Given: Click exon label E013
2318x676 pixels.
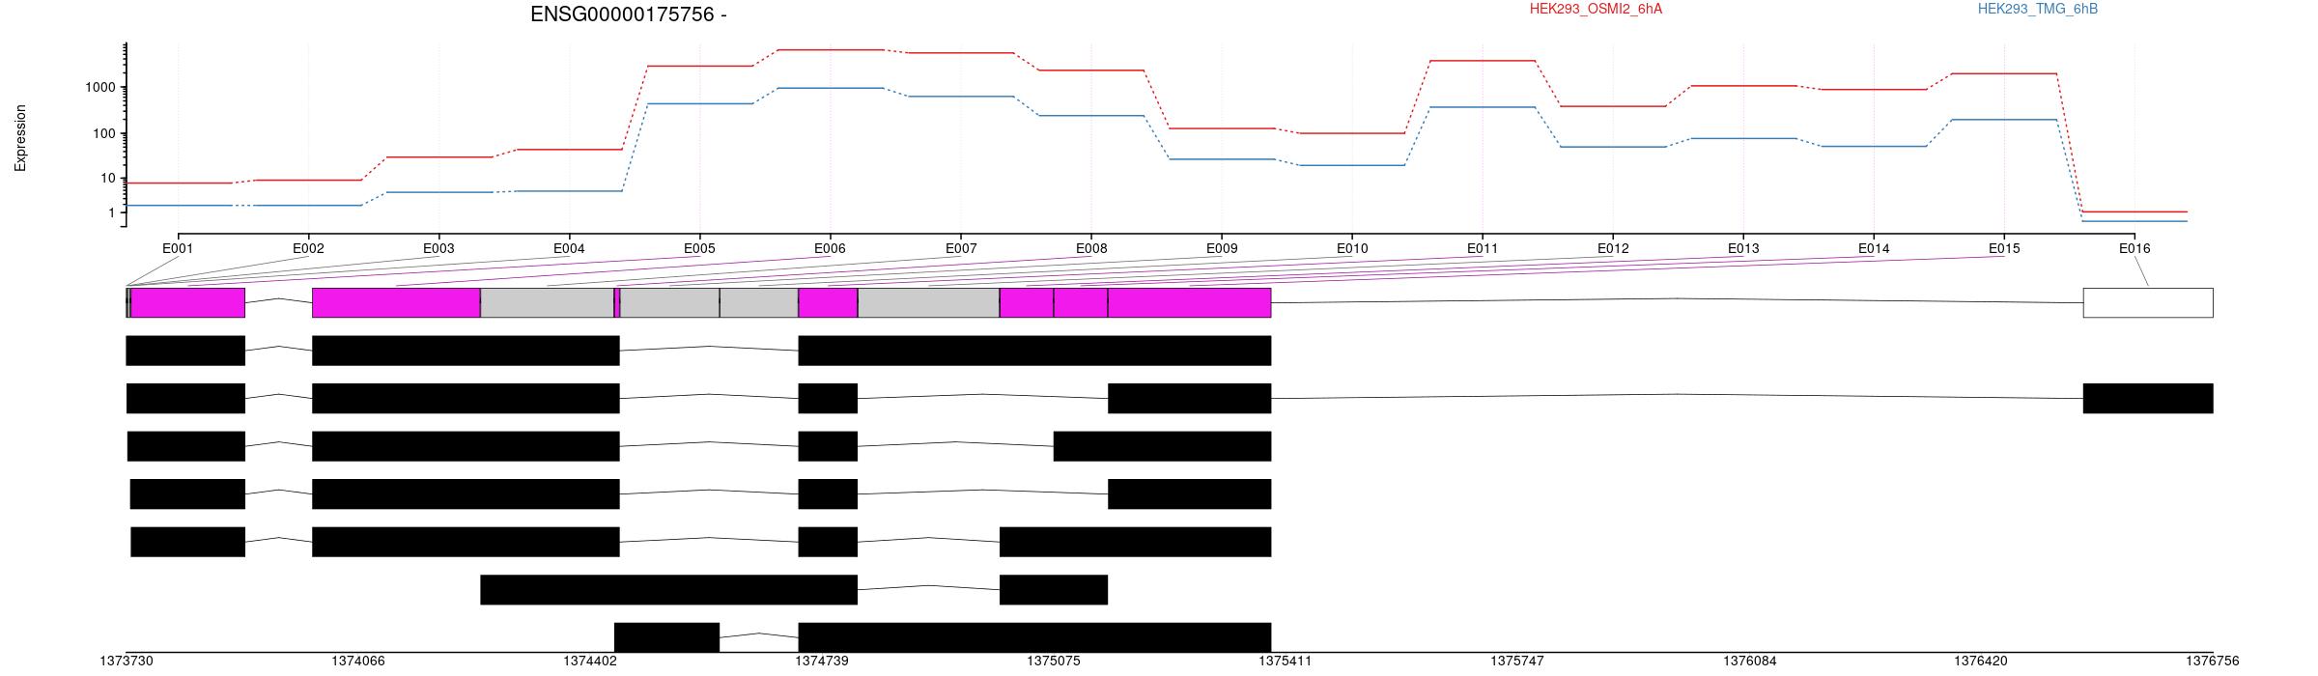Looking at the screenshot, I should (x=1743, y=248).
